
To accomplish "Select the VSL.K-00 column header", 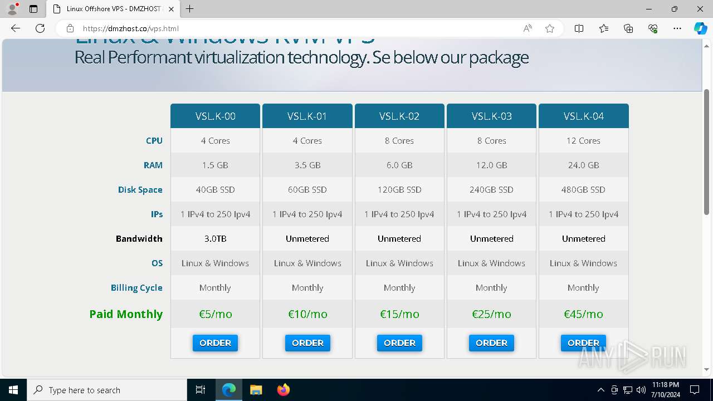I will click(215, 116).
